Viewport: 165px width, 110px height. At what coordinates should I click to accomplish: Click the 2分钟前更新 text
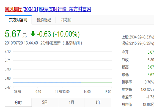(51, 43)
